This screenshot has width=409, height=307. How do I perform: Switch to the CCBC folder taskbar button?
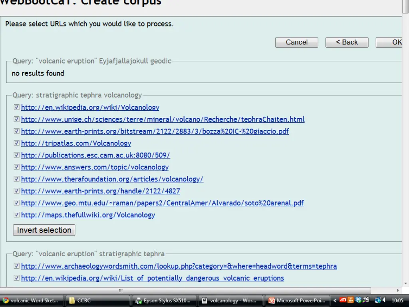click(x=98, y=301)
